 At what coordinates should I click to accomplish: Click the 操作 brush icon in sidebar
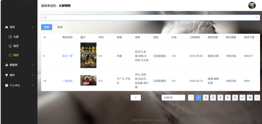click(7, 75)
